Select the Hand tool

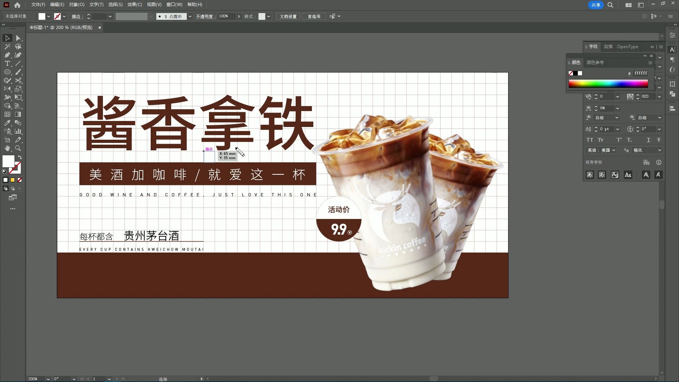[x=7, y=148]
